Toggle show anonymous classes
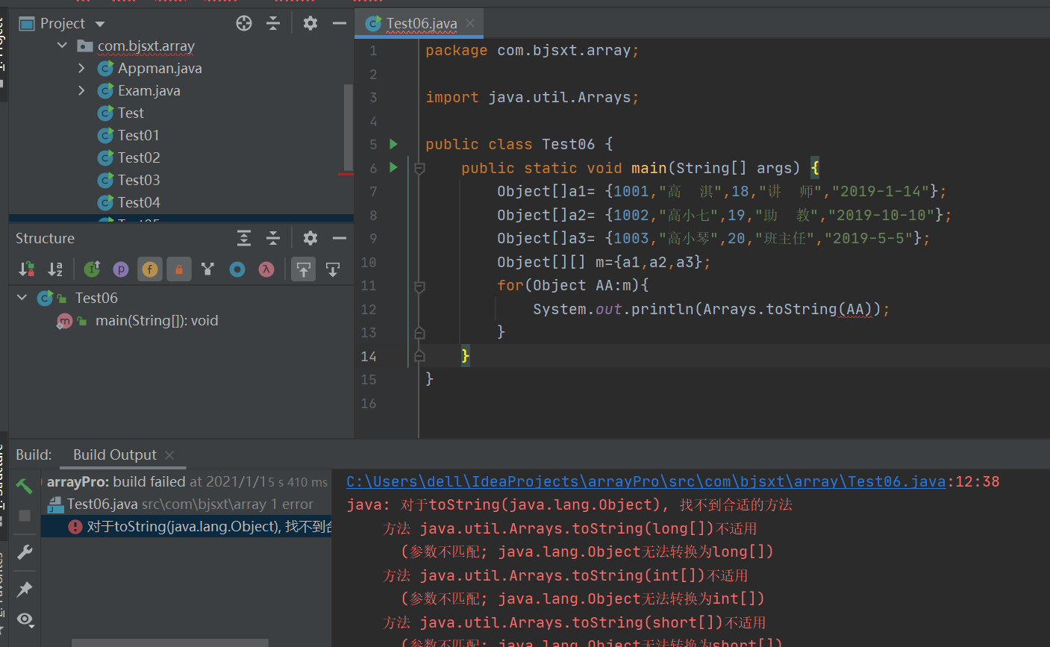Viewport: 1050px width, 647px height. pyautogui.click(x=237, y=269)
